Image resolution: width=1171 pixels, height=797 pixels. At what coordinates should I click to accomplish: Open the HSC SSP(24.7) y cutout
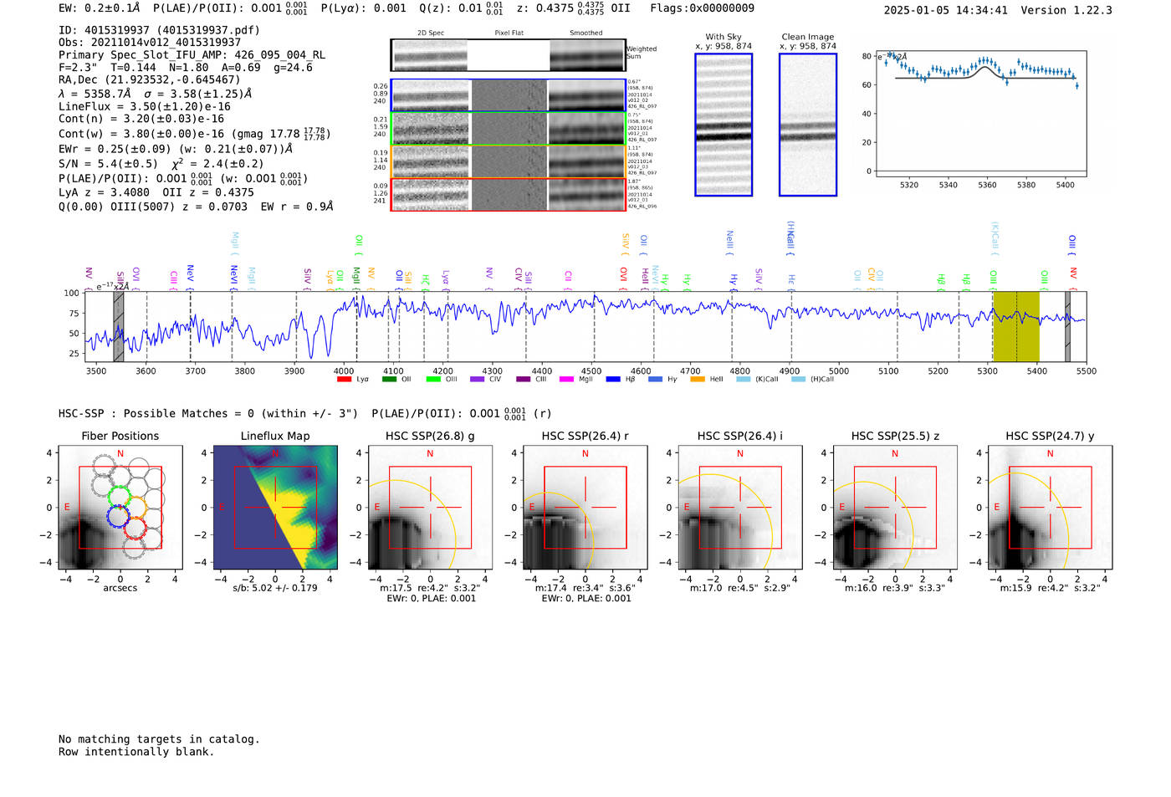[x=1050, y=508]
